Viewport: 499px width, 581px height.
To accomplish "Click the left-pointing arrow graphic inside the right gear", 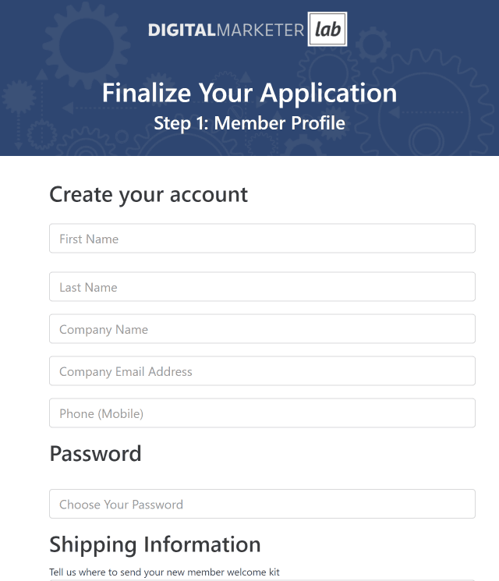I will pyautogui.click(x=395, y=112).
